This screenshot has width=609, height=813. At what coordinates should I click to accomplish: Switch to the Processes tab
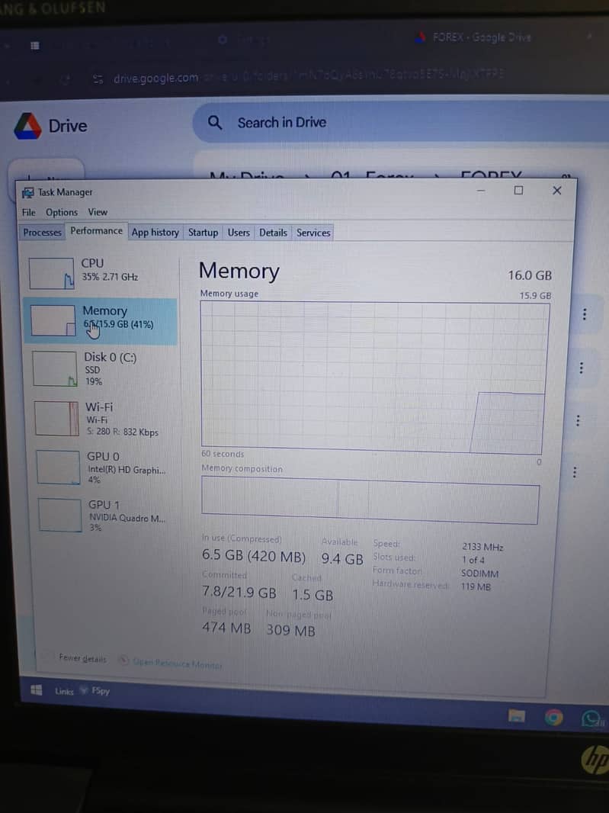pos(42,233)
